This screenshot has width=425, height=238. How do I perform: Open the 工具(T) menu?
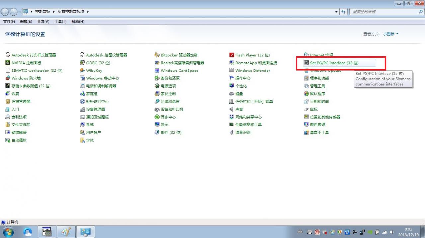[60, 21]
